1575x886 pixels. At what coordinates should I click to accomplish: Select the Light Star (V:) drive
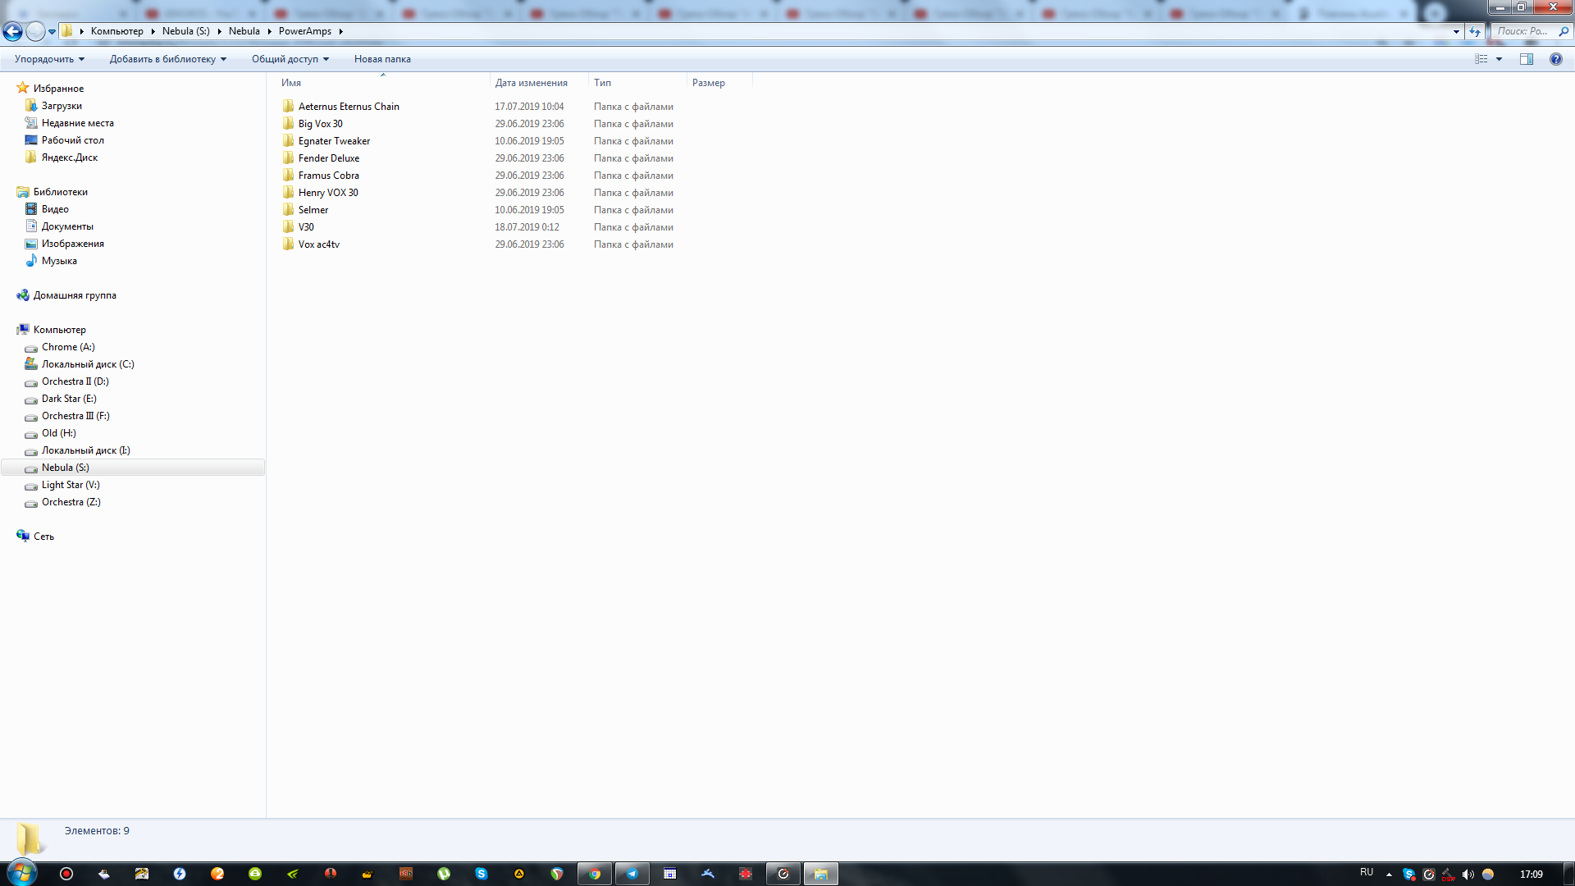71,485
